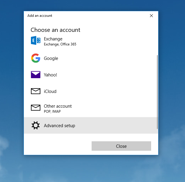Pick the Yahoo! account option
The image size is (185, 182).
coord(90,75)
